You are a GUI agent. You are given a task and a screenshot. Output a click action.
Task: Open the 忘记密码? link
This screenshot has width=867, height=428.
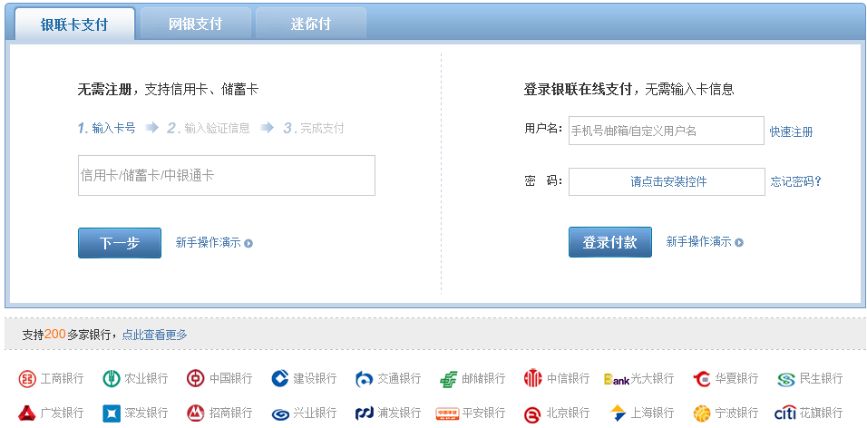tap(795, 181)
